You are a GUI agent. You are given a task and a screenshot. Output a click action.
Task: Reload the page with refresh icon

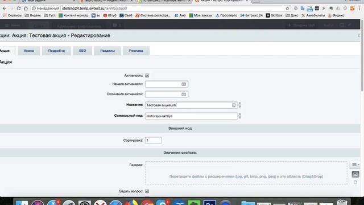point(19,9)
